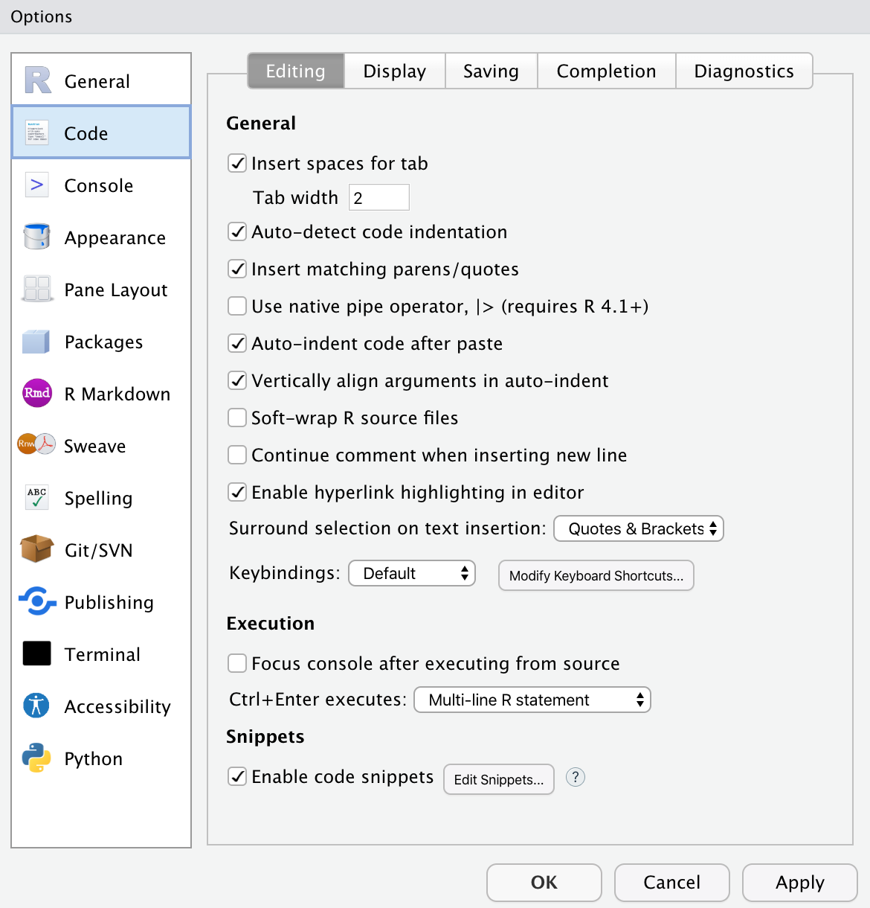Disable Auto-detect code indentation
The width and height of the screenshot is (870, 908).
click(x=237, y=231)
